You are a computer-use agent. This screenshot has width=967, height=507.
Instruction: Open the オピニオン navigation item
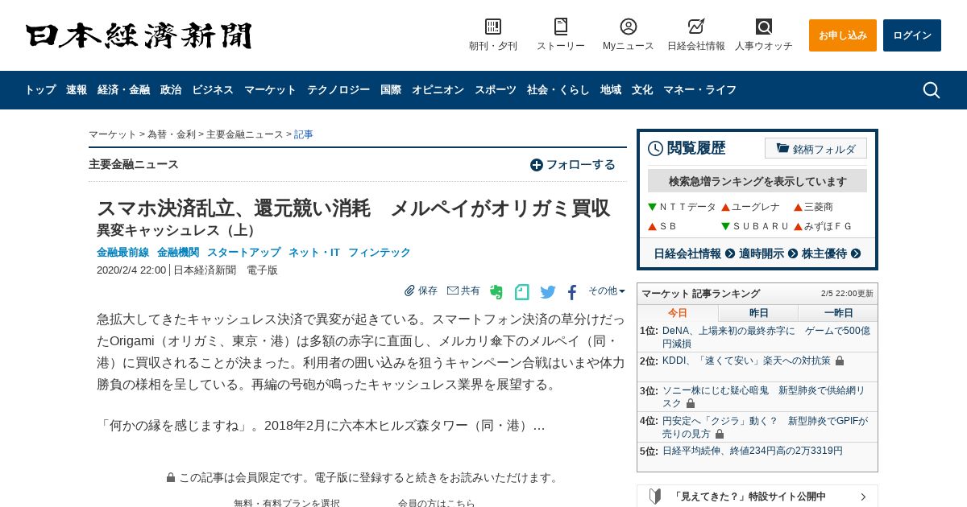point(438,90)
